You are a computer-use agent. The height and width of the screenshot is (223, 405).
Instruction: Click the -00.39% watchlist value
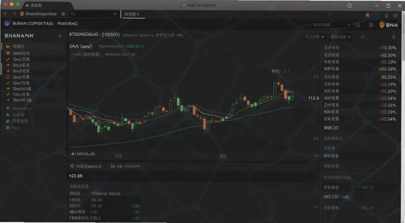click(387, 112)
